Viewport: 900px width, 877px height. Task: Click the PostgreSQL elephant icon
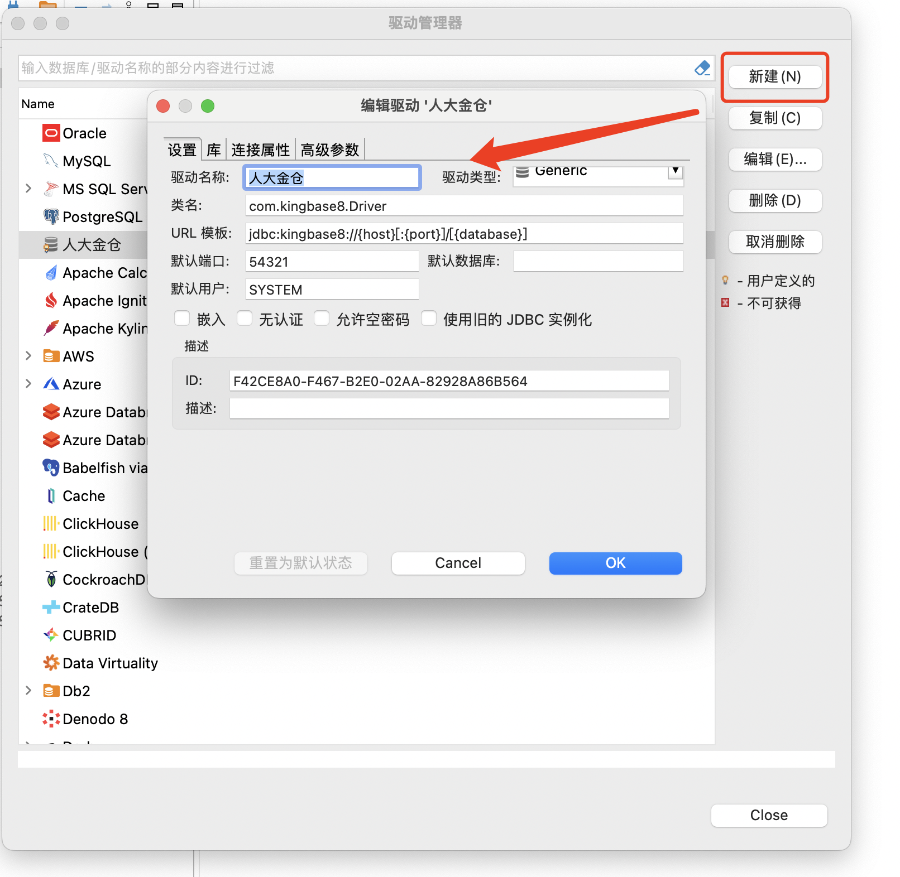(x=51, y=216)
